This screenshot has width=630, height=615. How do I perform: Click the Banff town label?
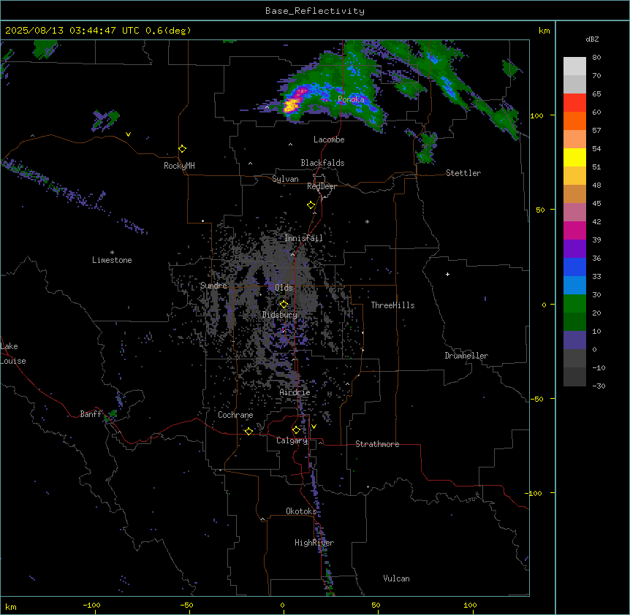[91, 414]
